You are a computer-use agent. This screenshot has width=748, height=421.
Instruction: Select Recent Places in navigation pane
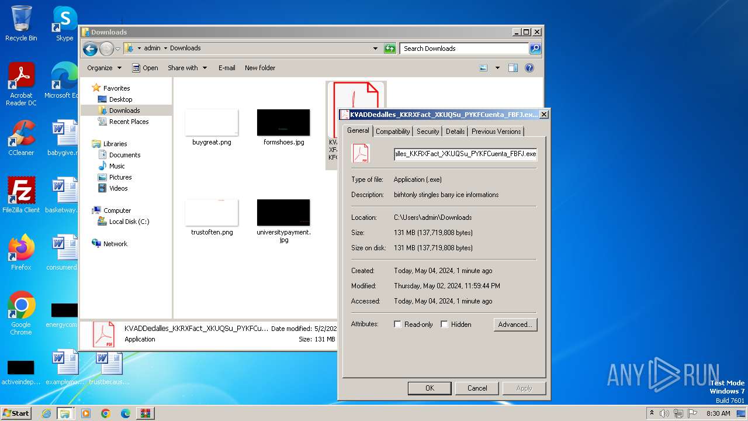(129, 122)
